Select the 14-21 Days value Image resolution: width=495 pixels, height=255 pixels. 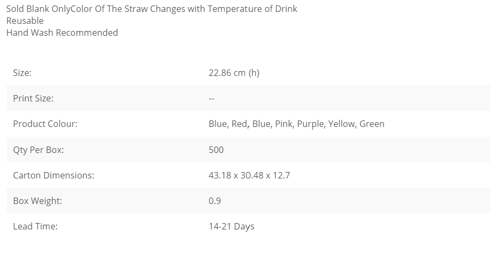click(231, 227)
